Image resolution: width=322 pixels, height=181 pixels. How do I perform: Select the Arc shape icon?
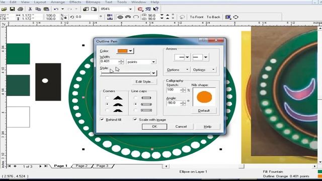pos(136,17)
